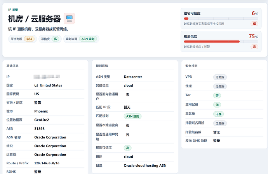Click the cloud value for 网络类型

tap(128, 85)
